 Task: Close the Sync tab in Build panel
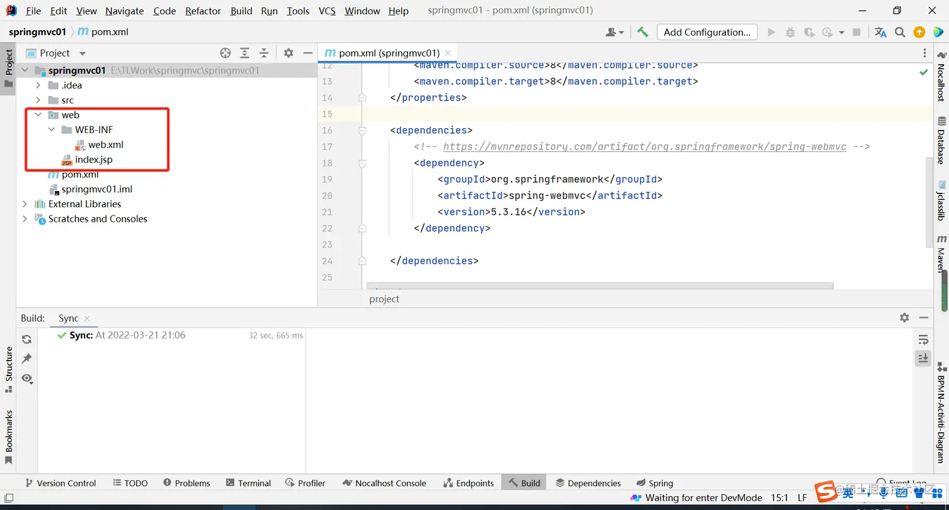tap(87, 318)
